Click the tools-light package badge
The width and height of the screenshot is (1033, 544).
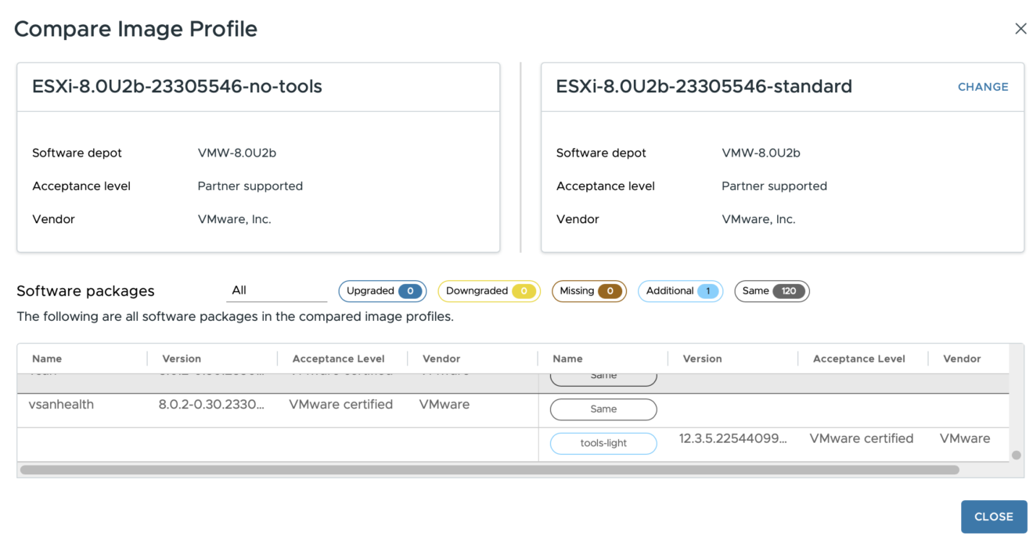pyautogui.click(x=603, y=443)
